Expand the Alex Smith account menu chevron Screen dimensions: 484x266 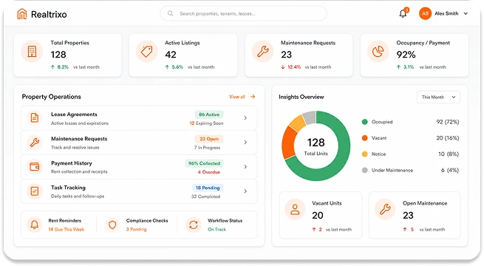pyautogui.click(x=466, y=13)
